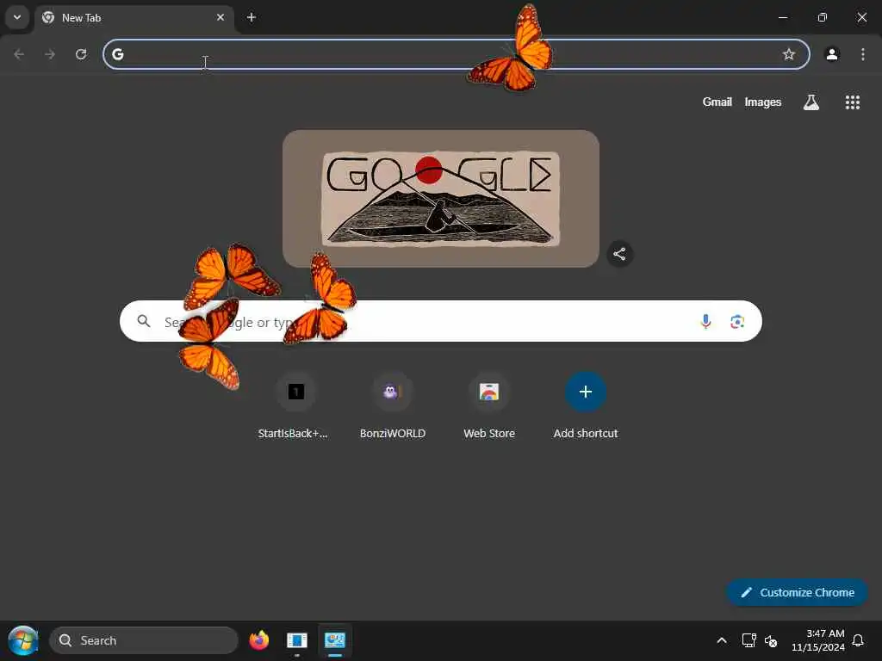This screenshot has height=661, width=882.
Task: Open the Chrome profile menu
Action: (832, 54)
